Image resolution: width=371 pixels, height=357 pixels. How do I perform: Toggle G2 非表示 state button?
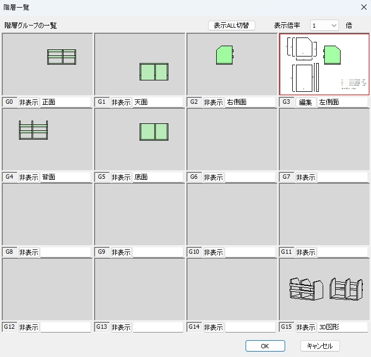[x=213, y=102]
